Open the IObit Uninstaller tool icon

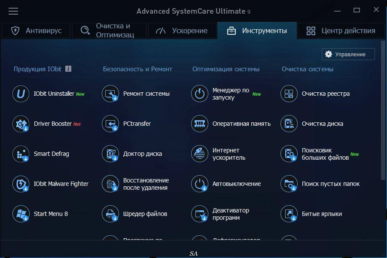coord(21,94)
